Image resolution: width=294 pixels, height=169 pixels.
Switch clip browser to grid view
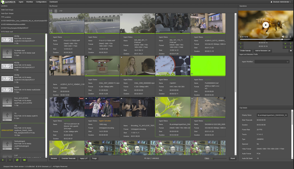[x=51, y=11]
